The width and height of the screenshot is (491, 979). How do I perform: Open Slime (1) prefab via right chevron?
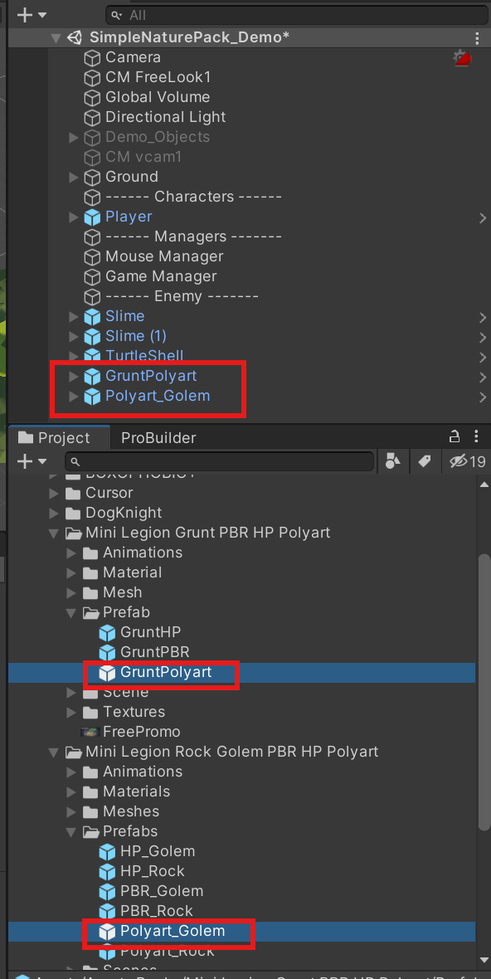(x=482, y=338)
